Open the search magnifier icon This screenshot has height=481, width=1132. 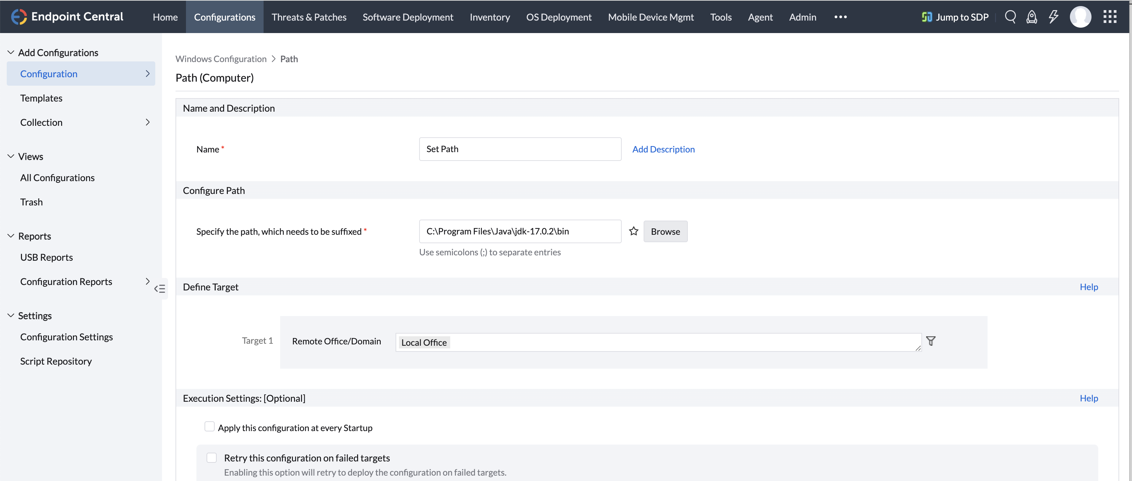1010,17
